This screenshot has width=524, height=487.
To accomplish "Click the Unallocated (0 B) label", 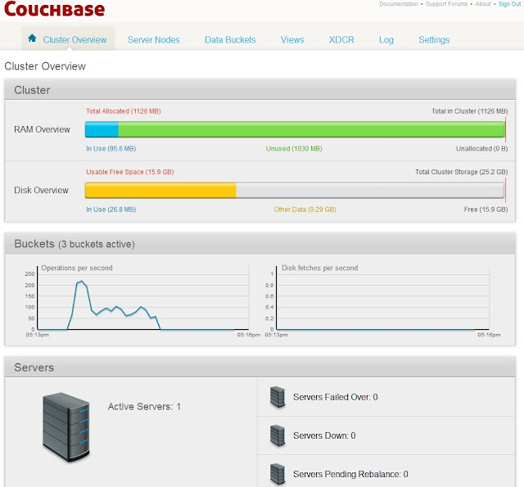I will tap(482, 149).
